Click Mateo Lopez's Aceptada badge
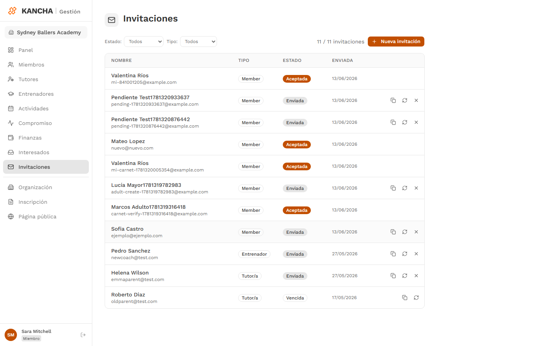554x346 pixels. tap(297, 145)
